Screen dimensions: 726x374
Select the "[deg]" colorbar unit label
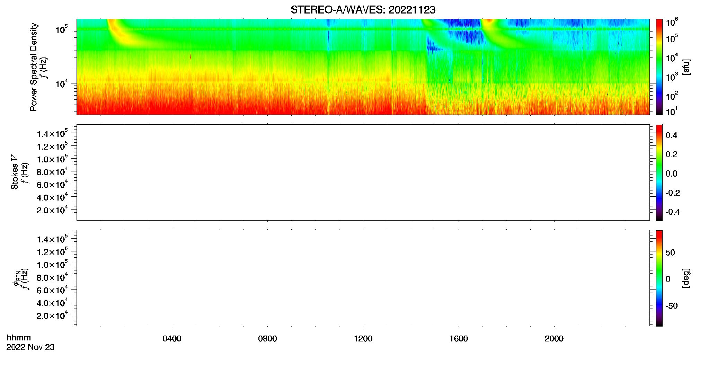(686, 278)
